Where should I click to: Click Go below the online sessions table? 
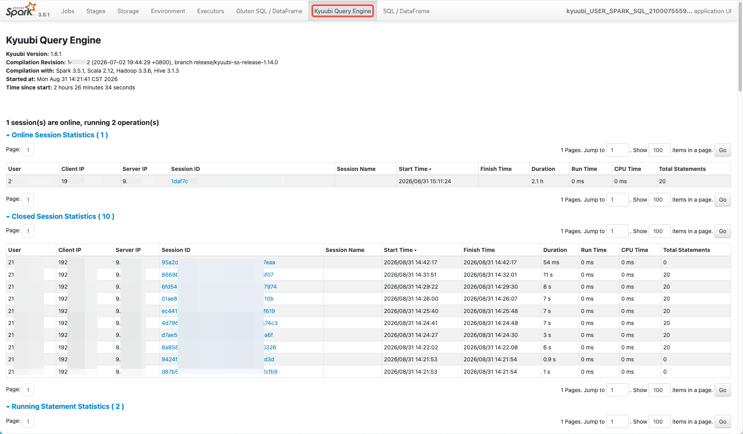click(723, 200)
